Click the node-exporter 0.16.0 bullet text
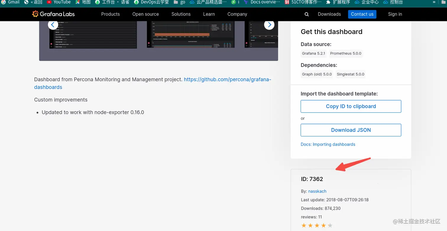 coord(93,112)
